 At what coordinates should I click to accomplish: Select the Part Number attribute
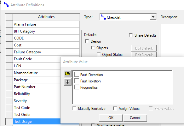click(x=37, y=87)
